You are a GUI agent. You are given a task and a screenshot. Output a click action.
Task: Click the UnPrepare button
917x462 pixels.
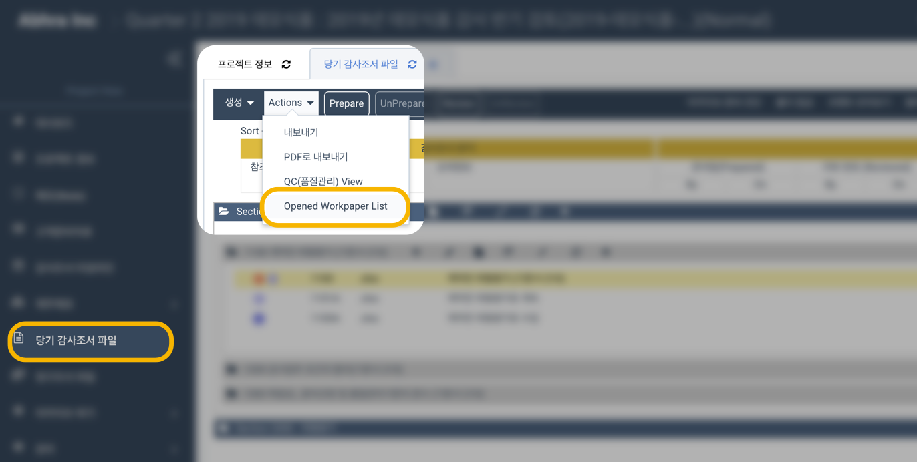[x=402, y=103]
